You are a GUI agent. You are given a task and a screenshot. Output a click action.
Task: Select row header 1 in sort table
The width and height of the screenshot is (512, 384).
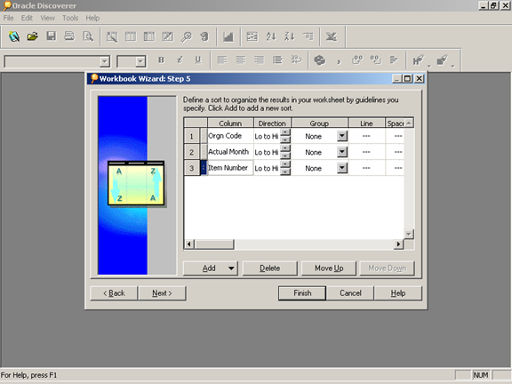(192, 136)
